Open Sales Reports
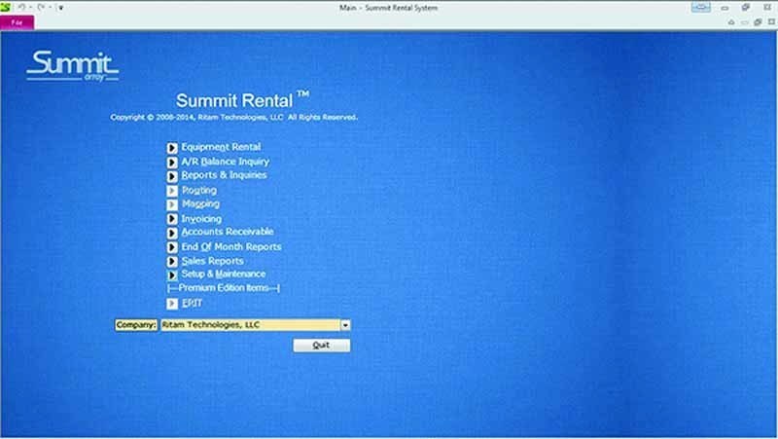 click(212, 261)
